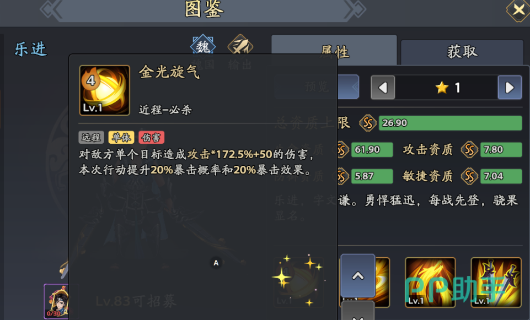Click the hero portrait avatar thumbnail
The width and height of the screenshot is (530, 320).
coord(56,301)
